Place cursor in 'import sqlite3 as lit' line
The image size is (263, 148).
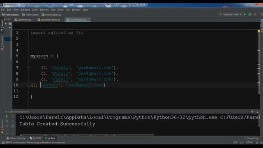tap(57, 33)
